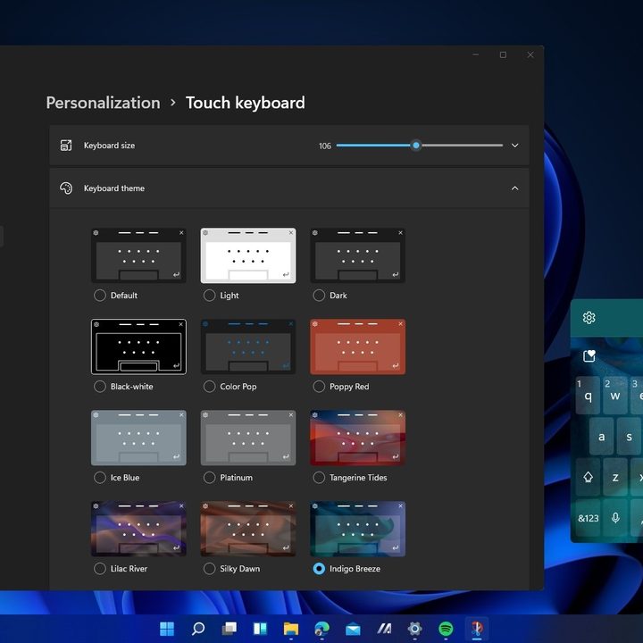
Task: Open Task View from taskbar
Action: point(230,628)
